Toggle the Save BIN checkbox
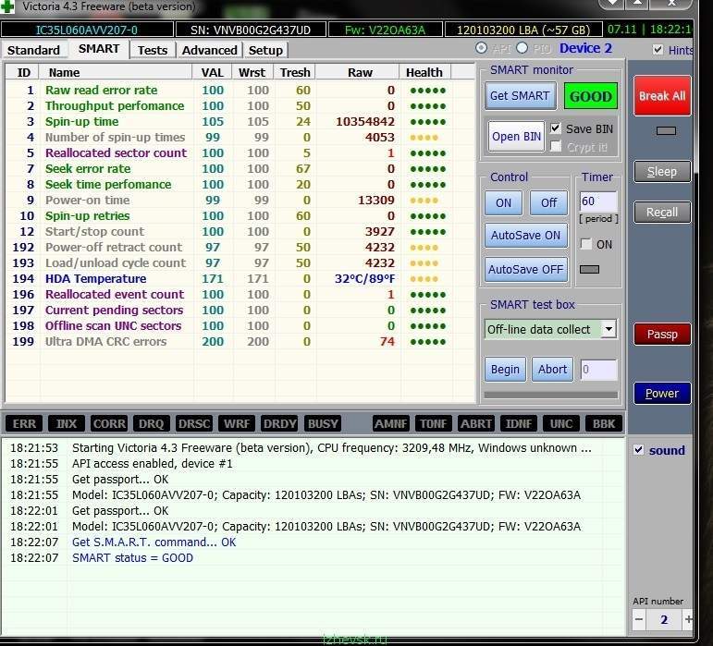This screenshot has width=713, height=646. 556,128
